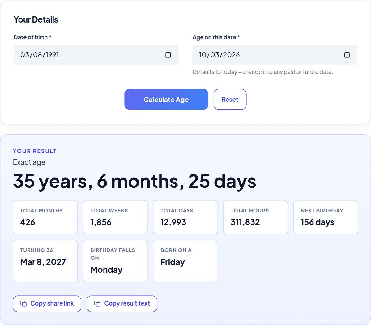Open calendar picker for Date of birth

[x=168, y=55]
